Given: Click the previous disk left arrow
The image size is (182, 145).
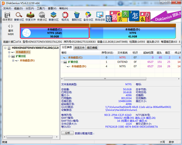Looking at the screenshot, I should (9, 26).
